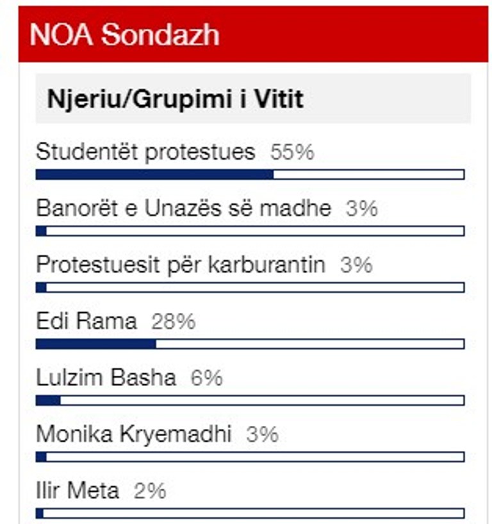Viewport: 492px width, 524px height.
Task: Click the Ilir Meta option label
Action: pyautogui.click(x=77, y=491)
